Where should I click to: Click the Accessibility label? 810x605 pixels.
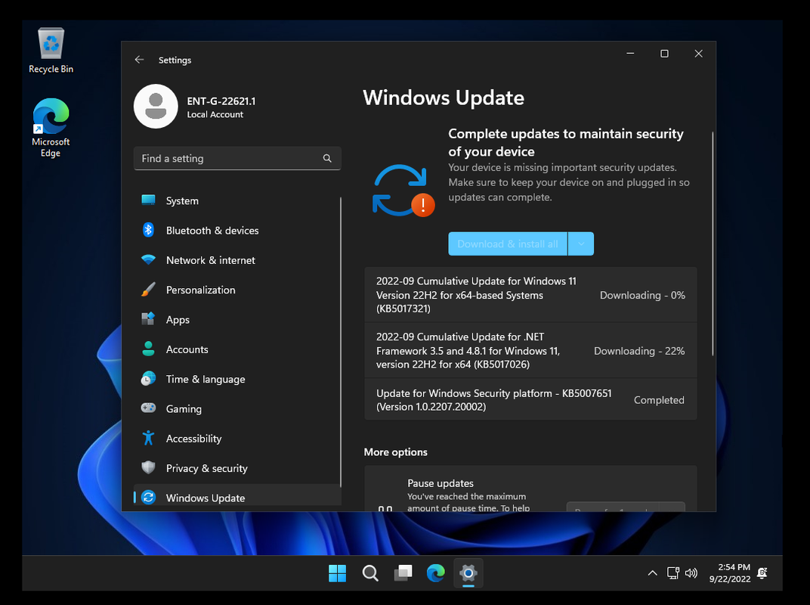click(193, 439)
